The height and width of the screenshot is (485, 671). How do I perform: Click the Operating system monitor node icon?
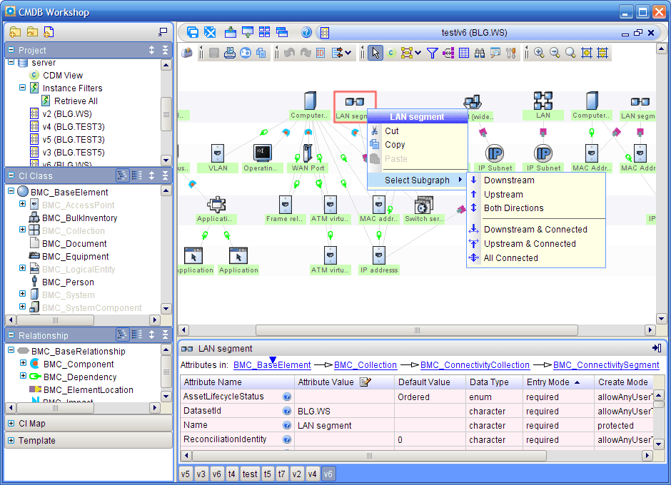262,152
